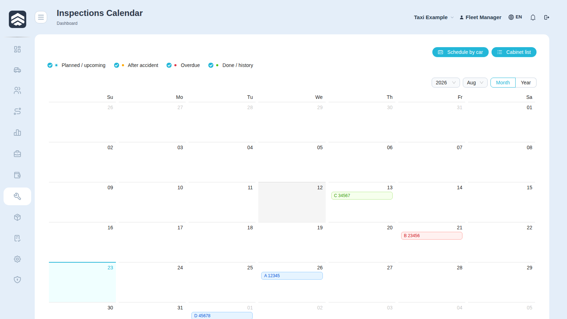Select calendar day 14
The width and height of the screenshot is (567, 319).
(432, 202)
